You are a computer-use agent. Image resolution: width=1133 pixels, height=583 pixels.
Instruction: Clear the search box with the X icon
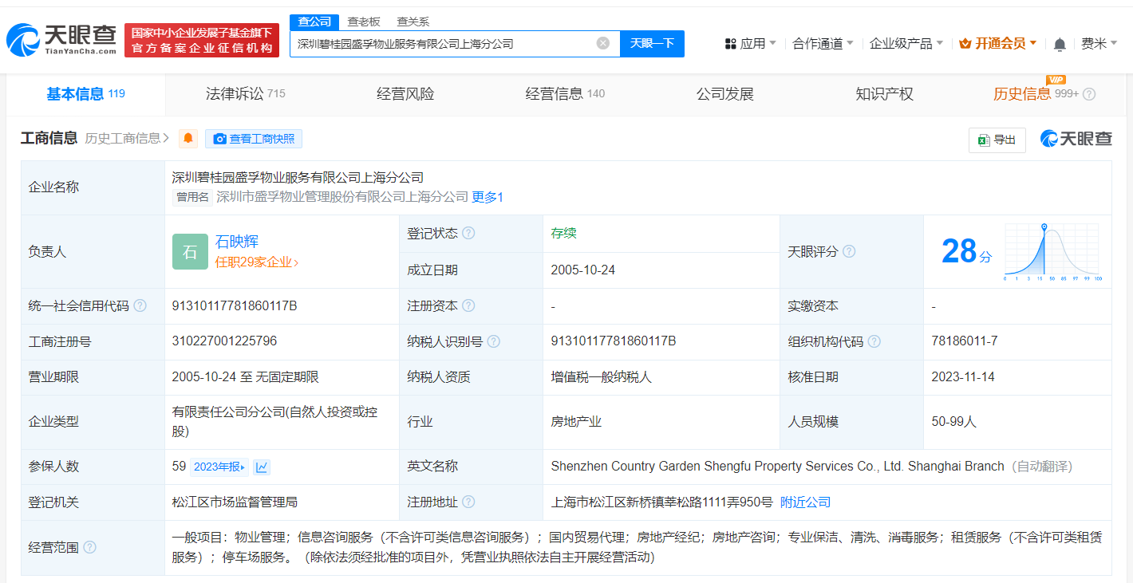tap(603, 43)
